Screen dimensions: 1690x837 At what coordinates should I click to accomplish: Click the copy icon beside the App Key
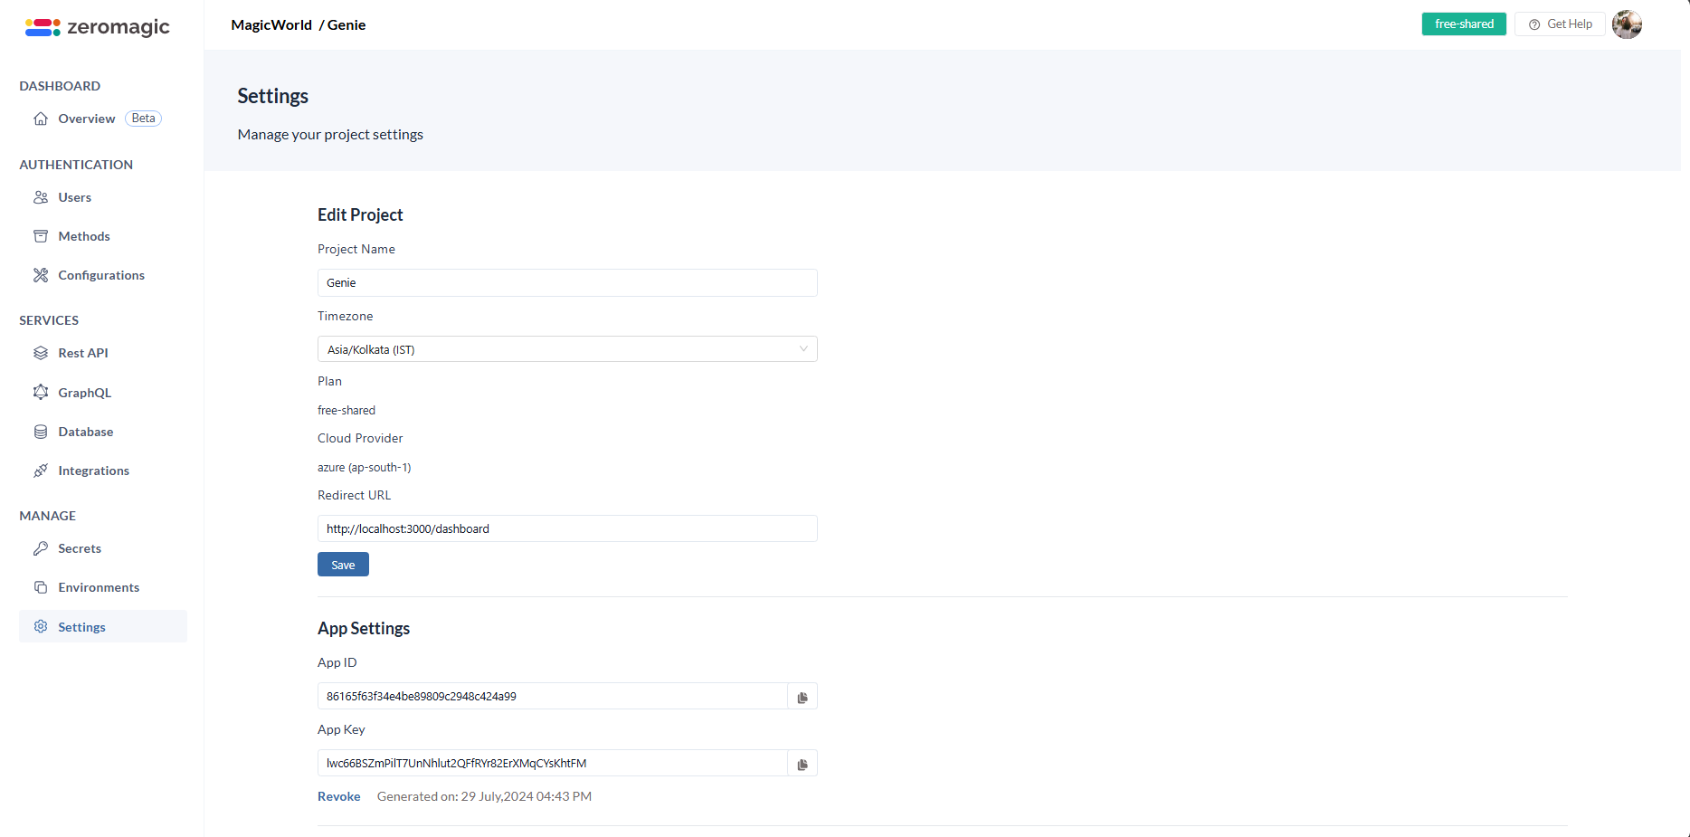click(802, 763)
